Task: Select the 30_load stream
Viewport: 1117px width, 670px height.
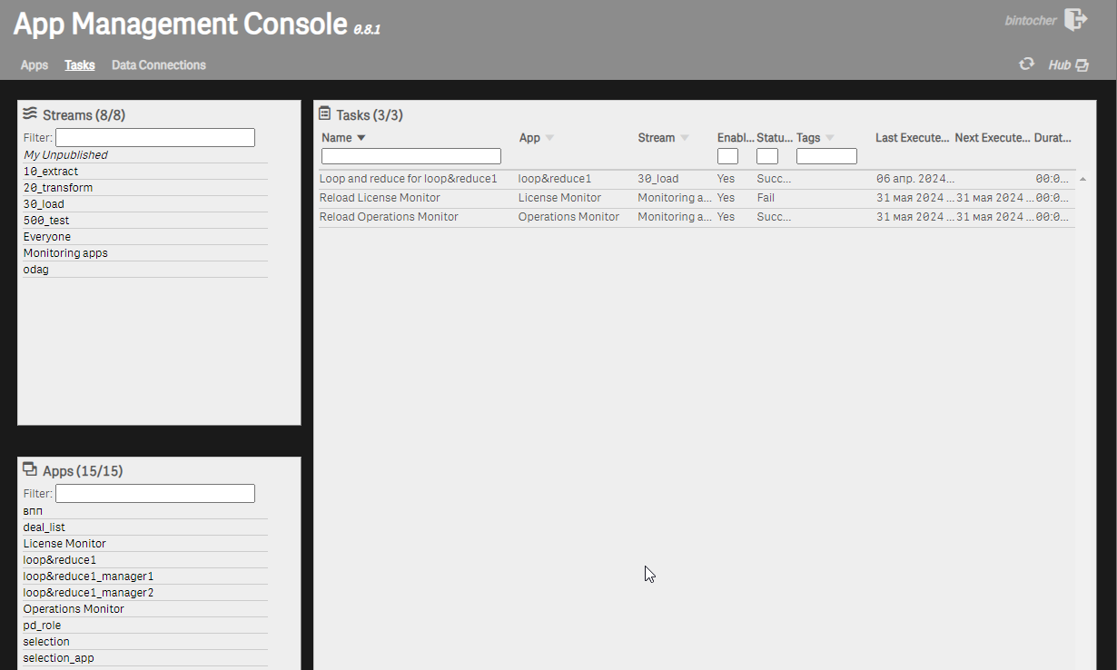Action: tap(43, 203)
